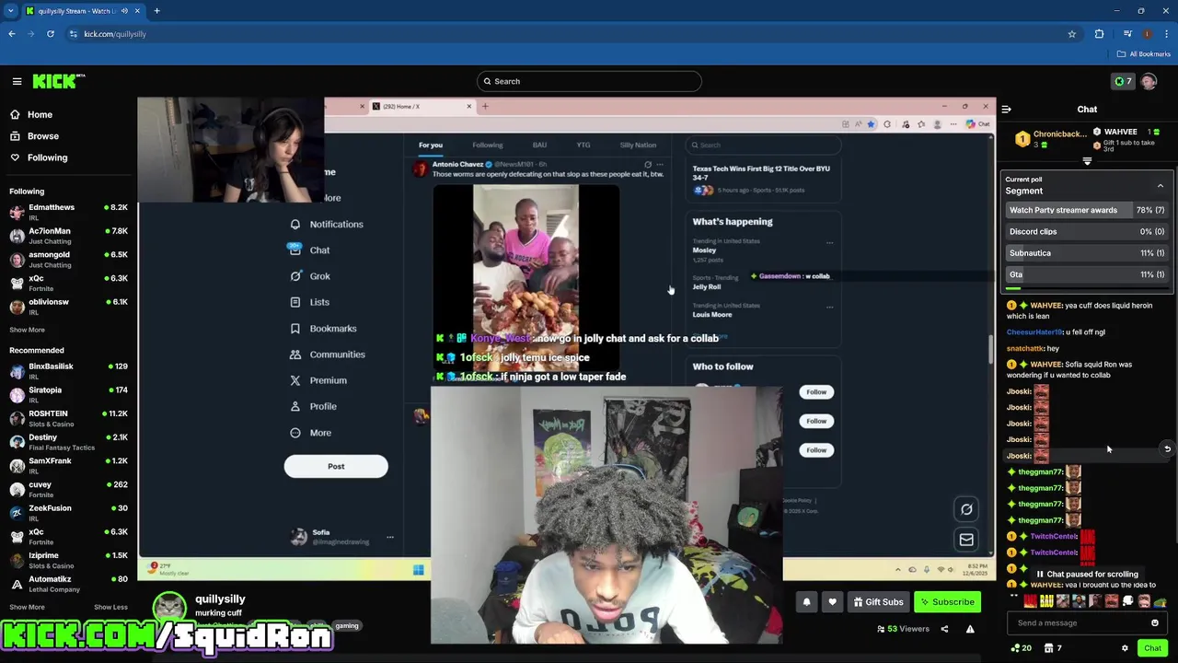Open chat settings gear

pyautogui.click(x=1125, y=648)
